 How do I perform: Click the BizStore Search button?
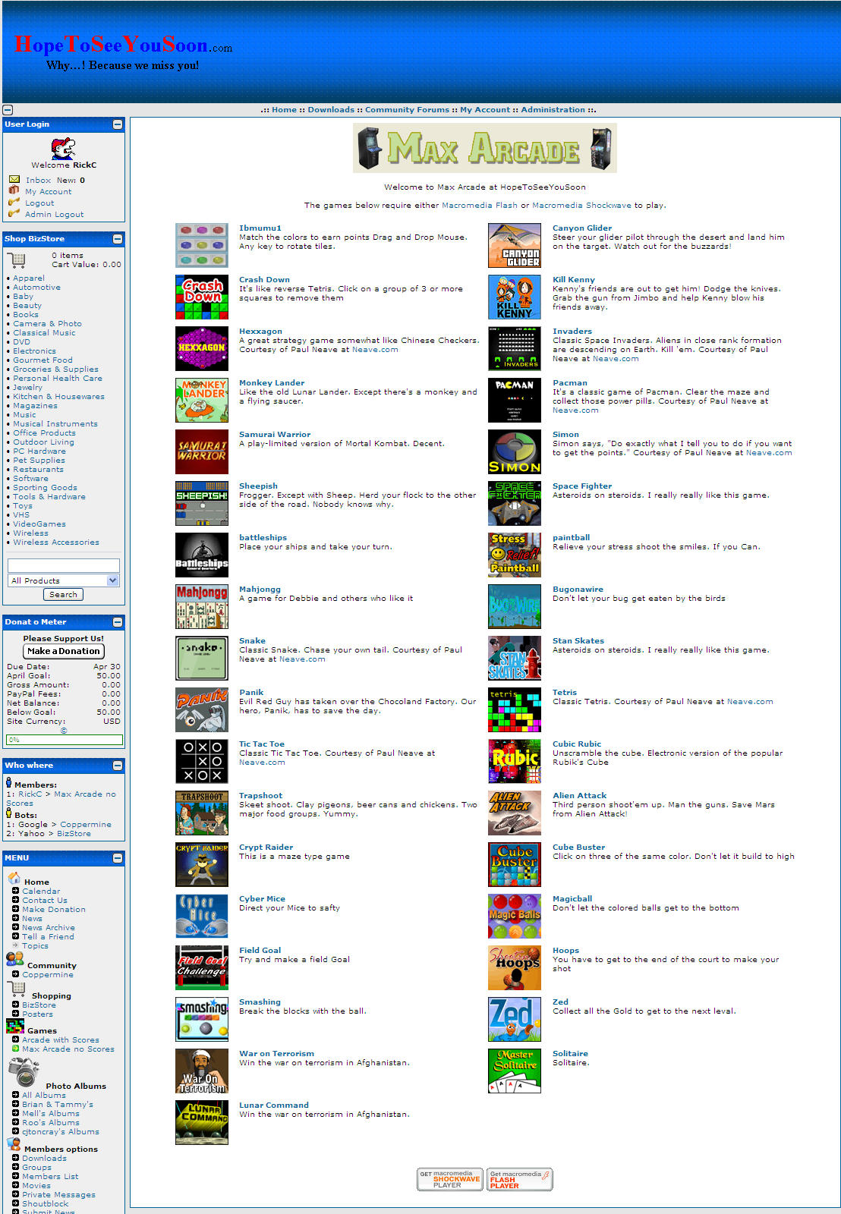click(x=64, y=595)
